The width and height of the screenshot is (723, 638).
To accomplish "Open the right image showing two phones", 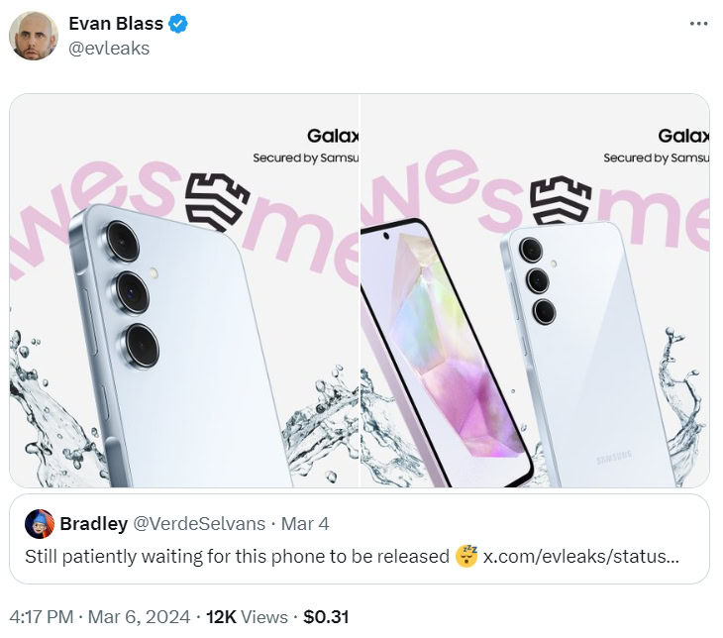I will 535,290.
